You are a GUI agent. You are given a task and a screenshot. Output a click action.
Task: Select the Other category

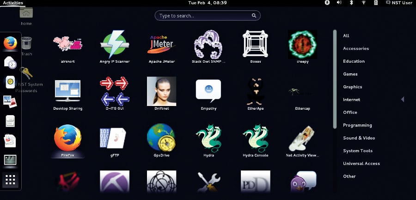pos(349,176)
